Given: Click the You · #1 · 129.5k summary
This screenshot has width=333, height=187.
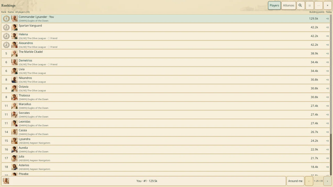Looking at the screenshot, I should click(x=147, y=181).
